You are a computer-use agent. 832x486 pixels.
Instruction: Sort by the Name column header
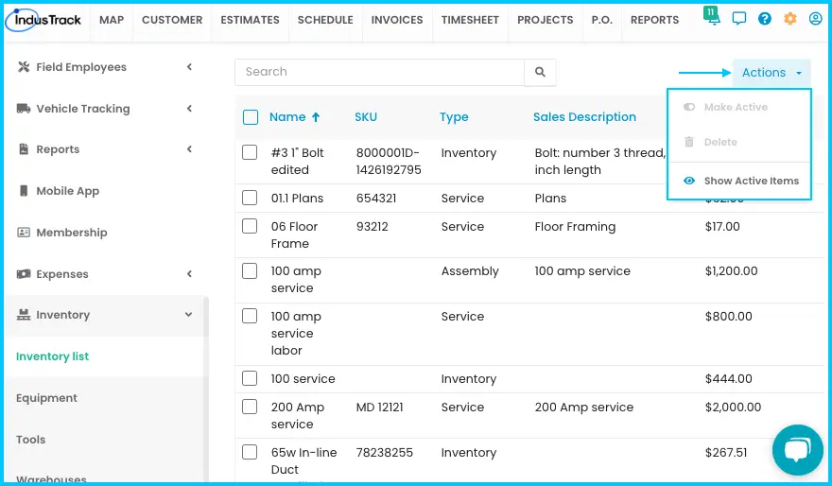(x=287, y=117)
